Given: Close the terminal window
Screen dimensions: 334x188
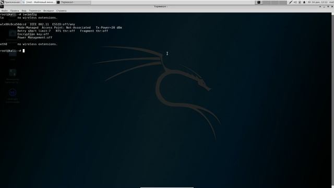Looking at the screenshot, I should tap(332, 7).
